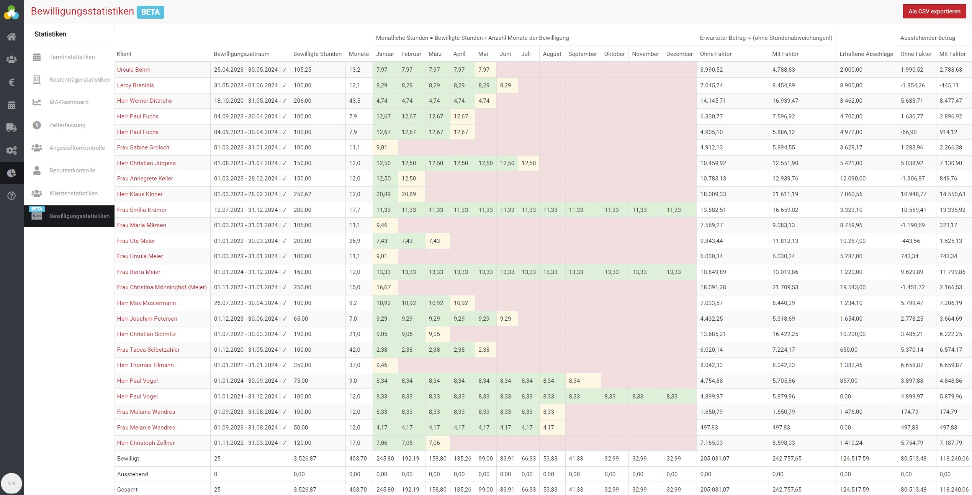Click Herr Christoph Zollner client link
Screen dimensions: 972x495
pyautogui.click(x=146, y=443)
